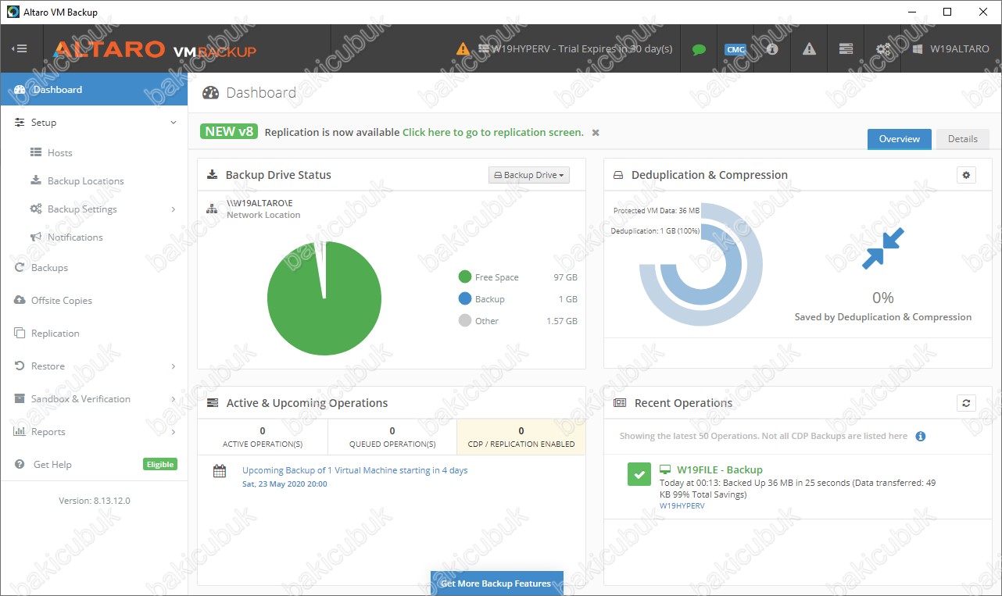
Task: Click the deduplication donut chart
Action: tap(701, 264)
